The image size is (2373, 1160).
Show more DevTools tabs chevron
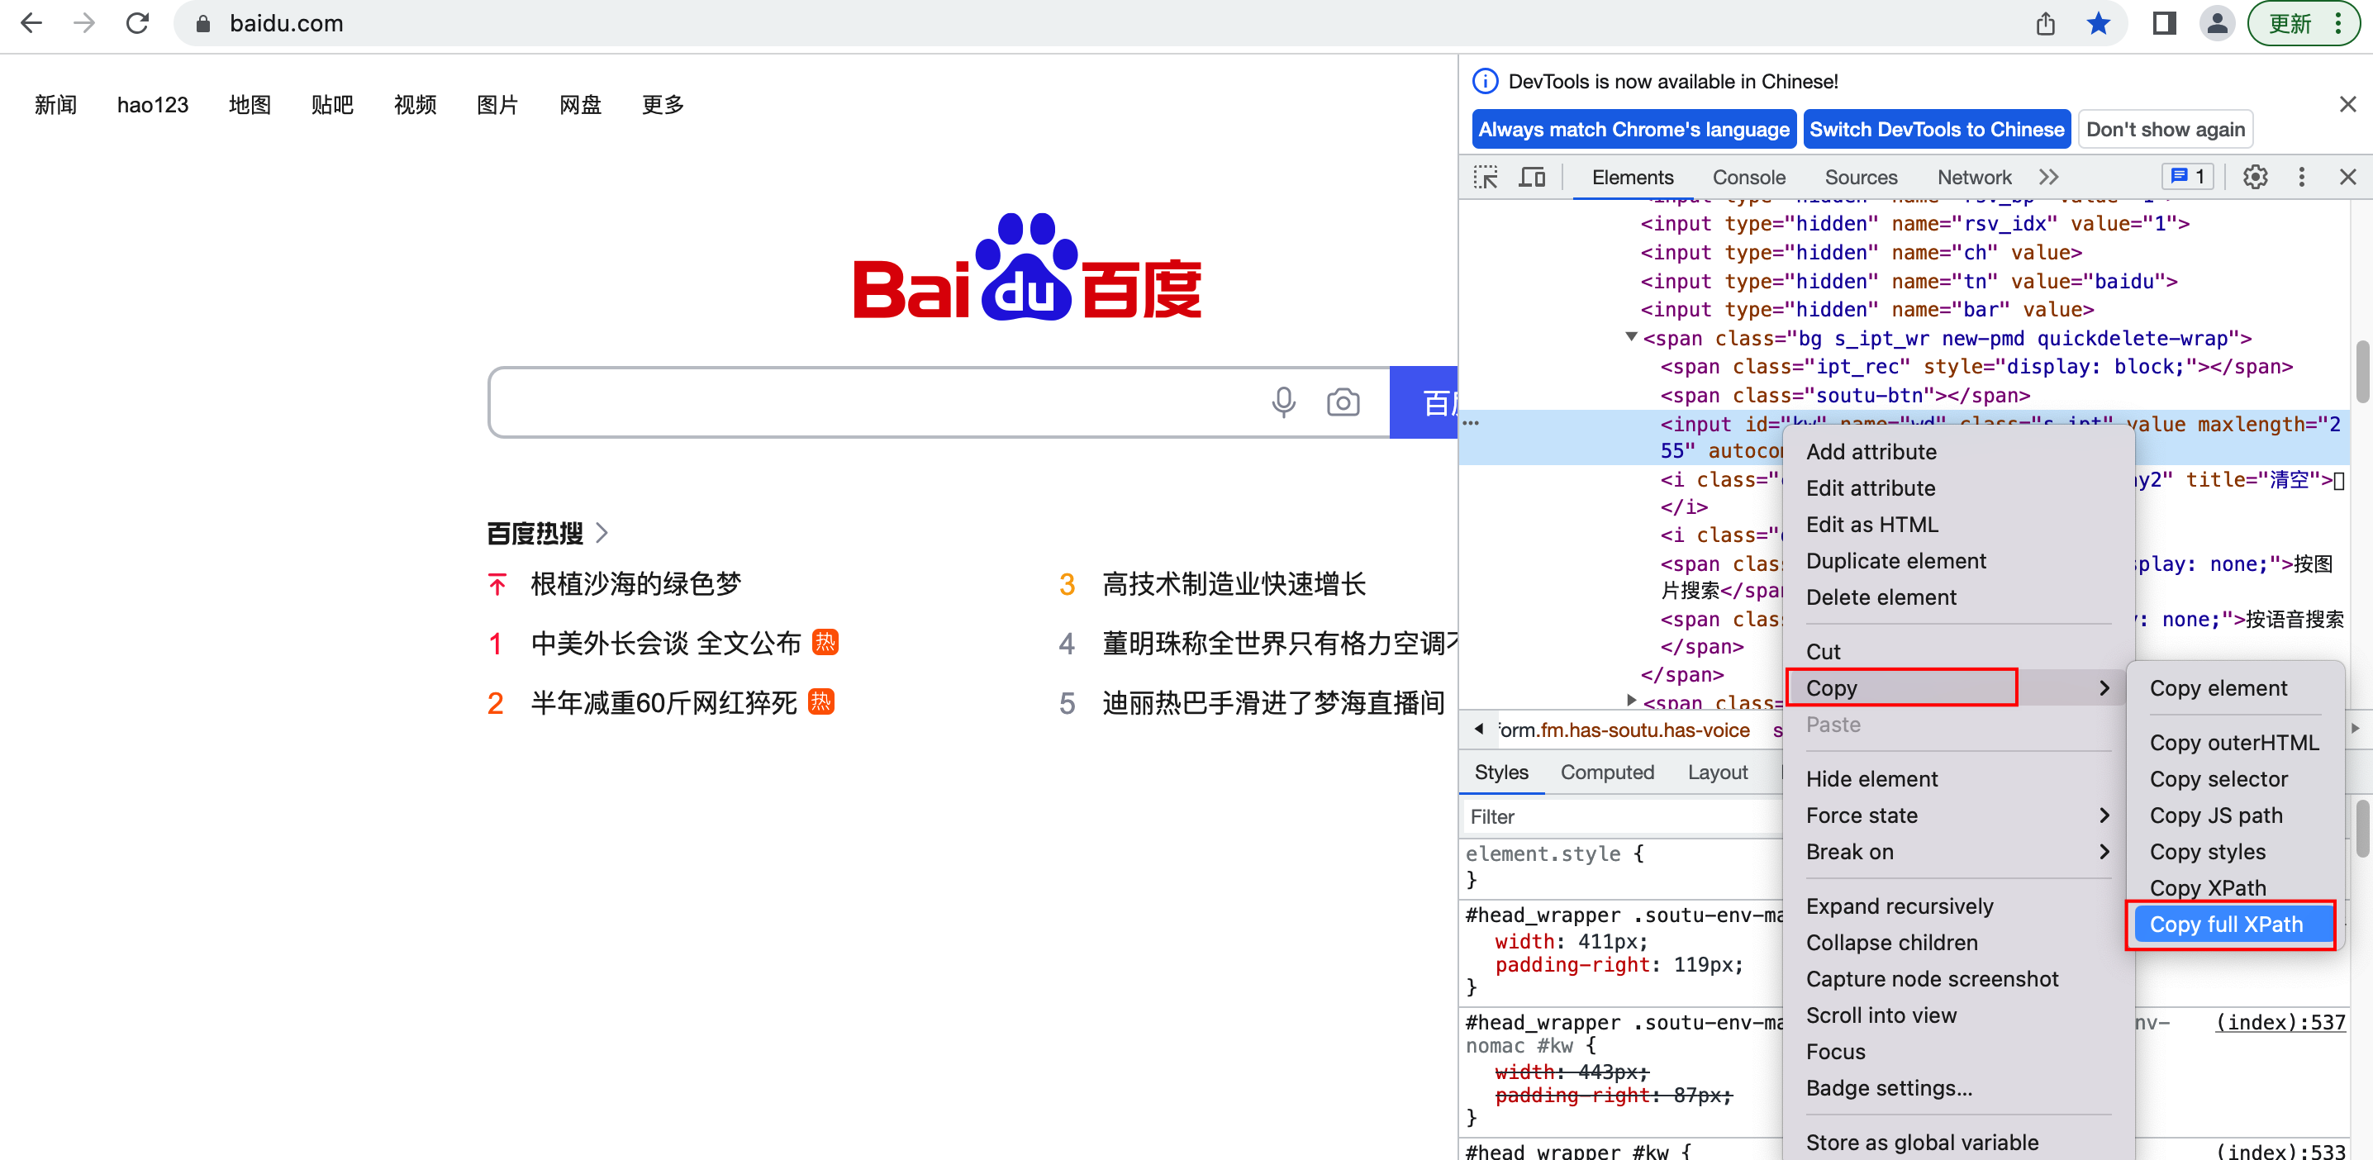click(x=2047, y=177)
